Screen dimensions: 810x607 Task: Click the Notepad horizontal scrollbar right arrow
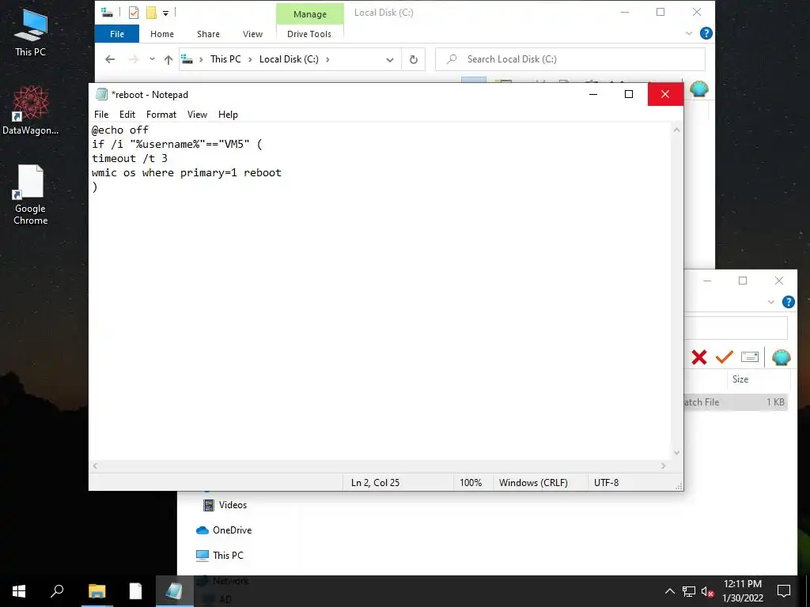click(x=664, y=466)
